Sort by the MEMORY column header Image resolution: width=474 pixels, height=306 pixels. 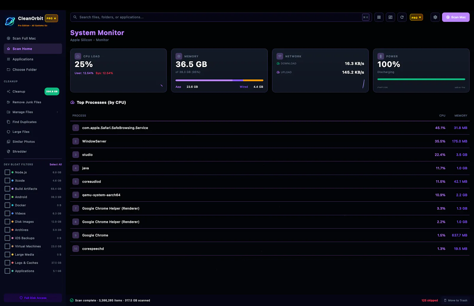(461, 116)
